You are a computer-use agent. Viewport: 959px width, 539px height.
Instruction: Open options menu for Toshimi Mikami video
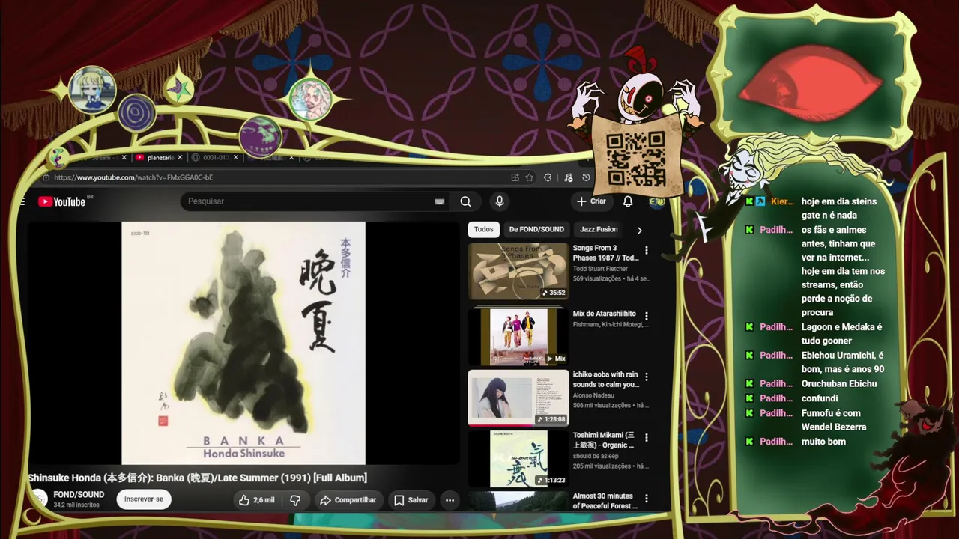pos(647,437)
